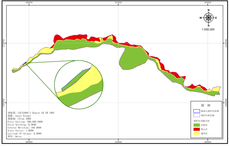Click the top 520000 easting grid label

[x=118, y=3]
